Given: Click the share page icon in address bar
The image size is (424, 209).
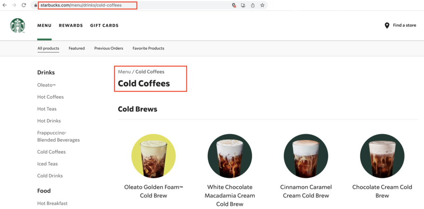Looking at the screenshot, I should coord(253,5).
